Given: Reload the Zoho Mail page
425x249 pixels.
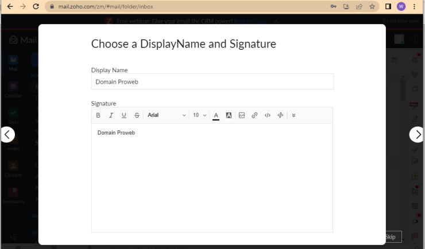Looking at the screenshot, I should pyautogui.click(x=36, y=6).
